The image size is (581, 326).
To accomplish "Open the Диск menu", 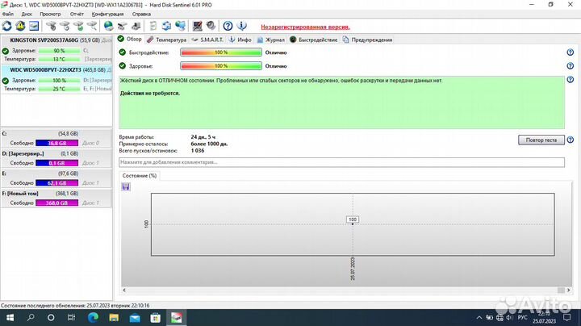I will pyautogui.click(x=27, y=14).
